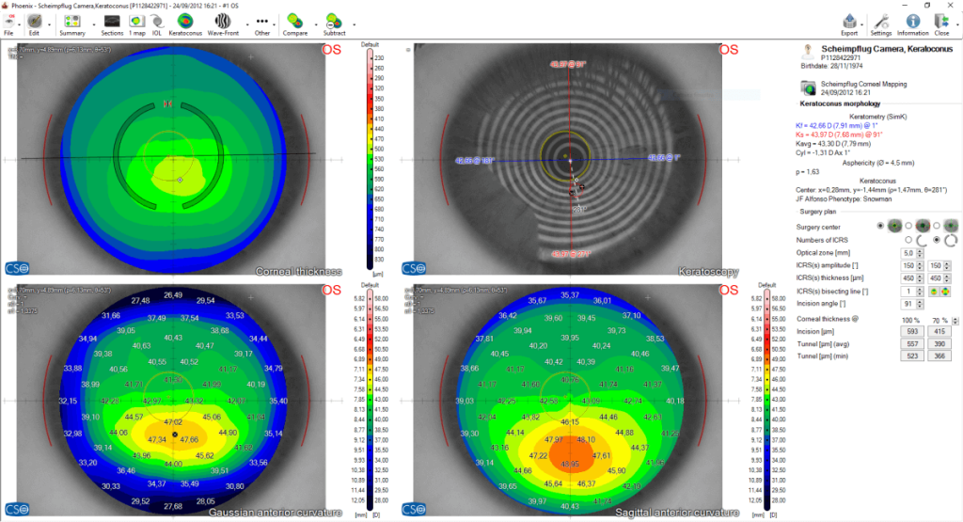Viewport: 963px width, 522px height.
Task: Show the Information panel
Action: click(x=912, y=21)
